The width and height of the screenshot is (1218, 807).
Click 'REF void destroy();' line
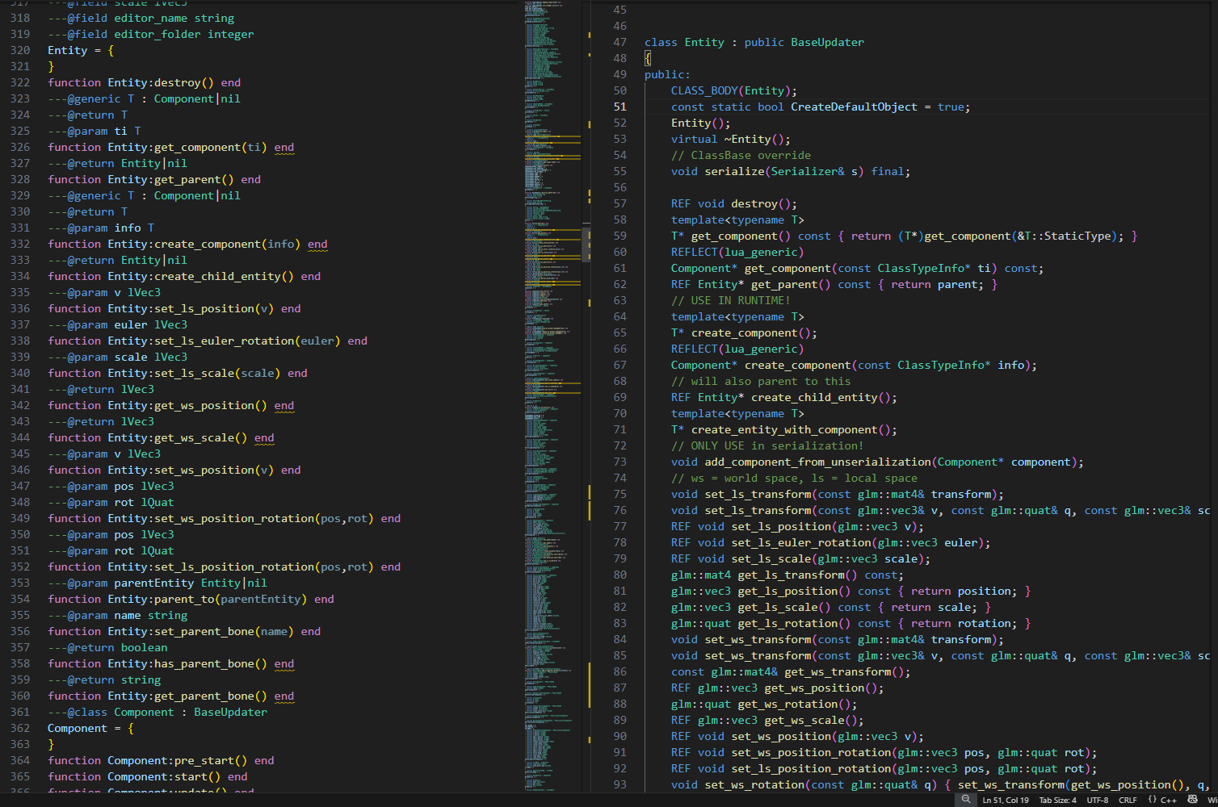pyautogui.click(x=734, y=203)
